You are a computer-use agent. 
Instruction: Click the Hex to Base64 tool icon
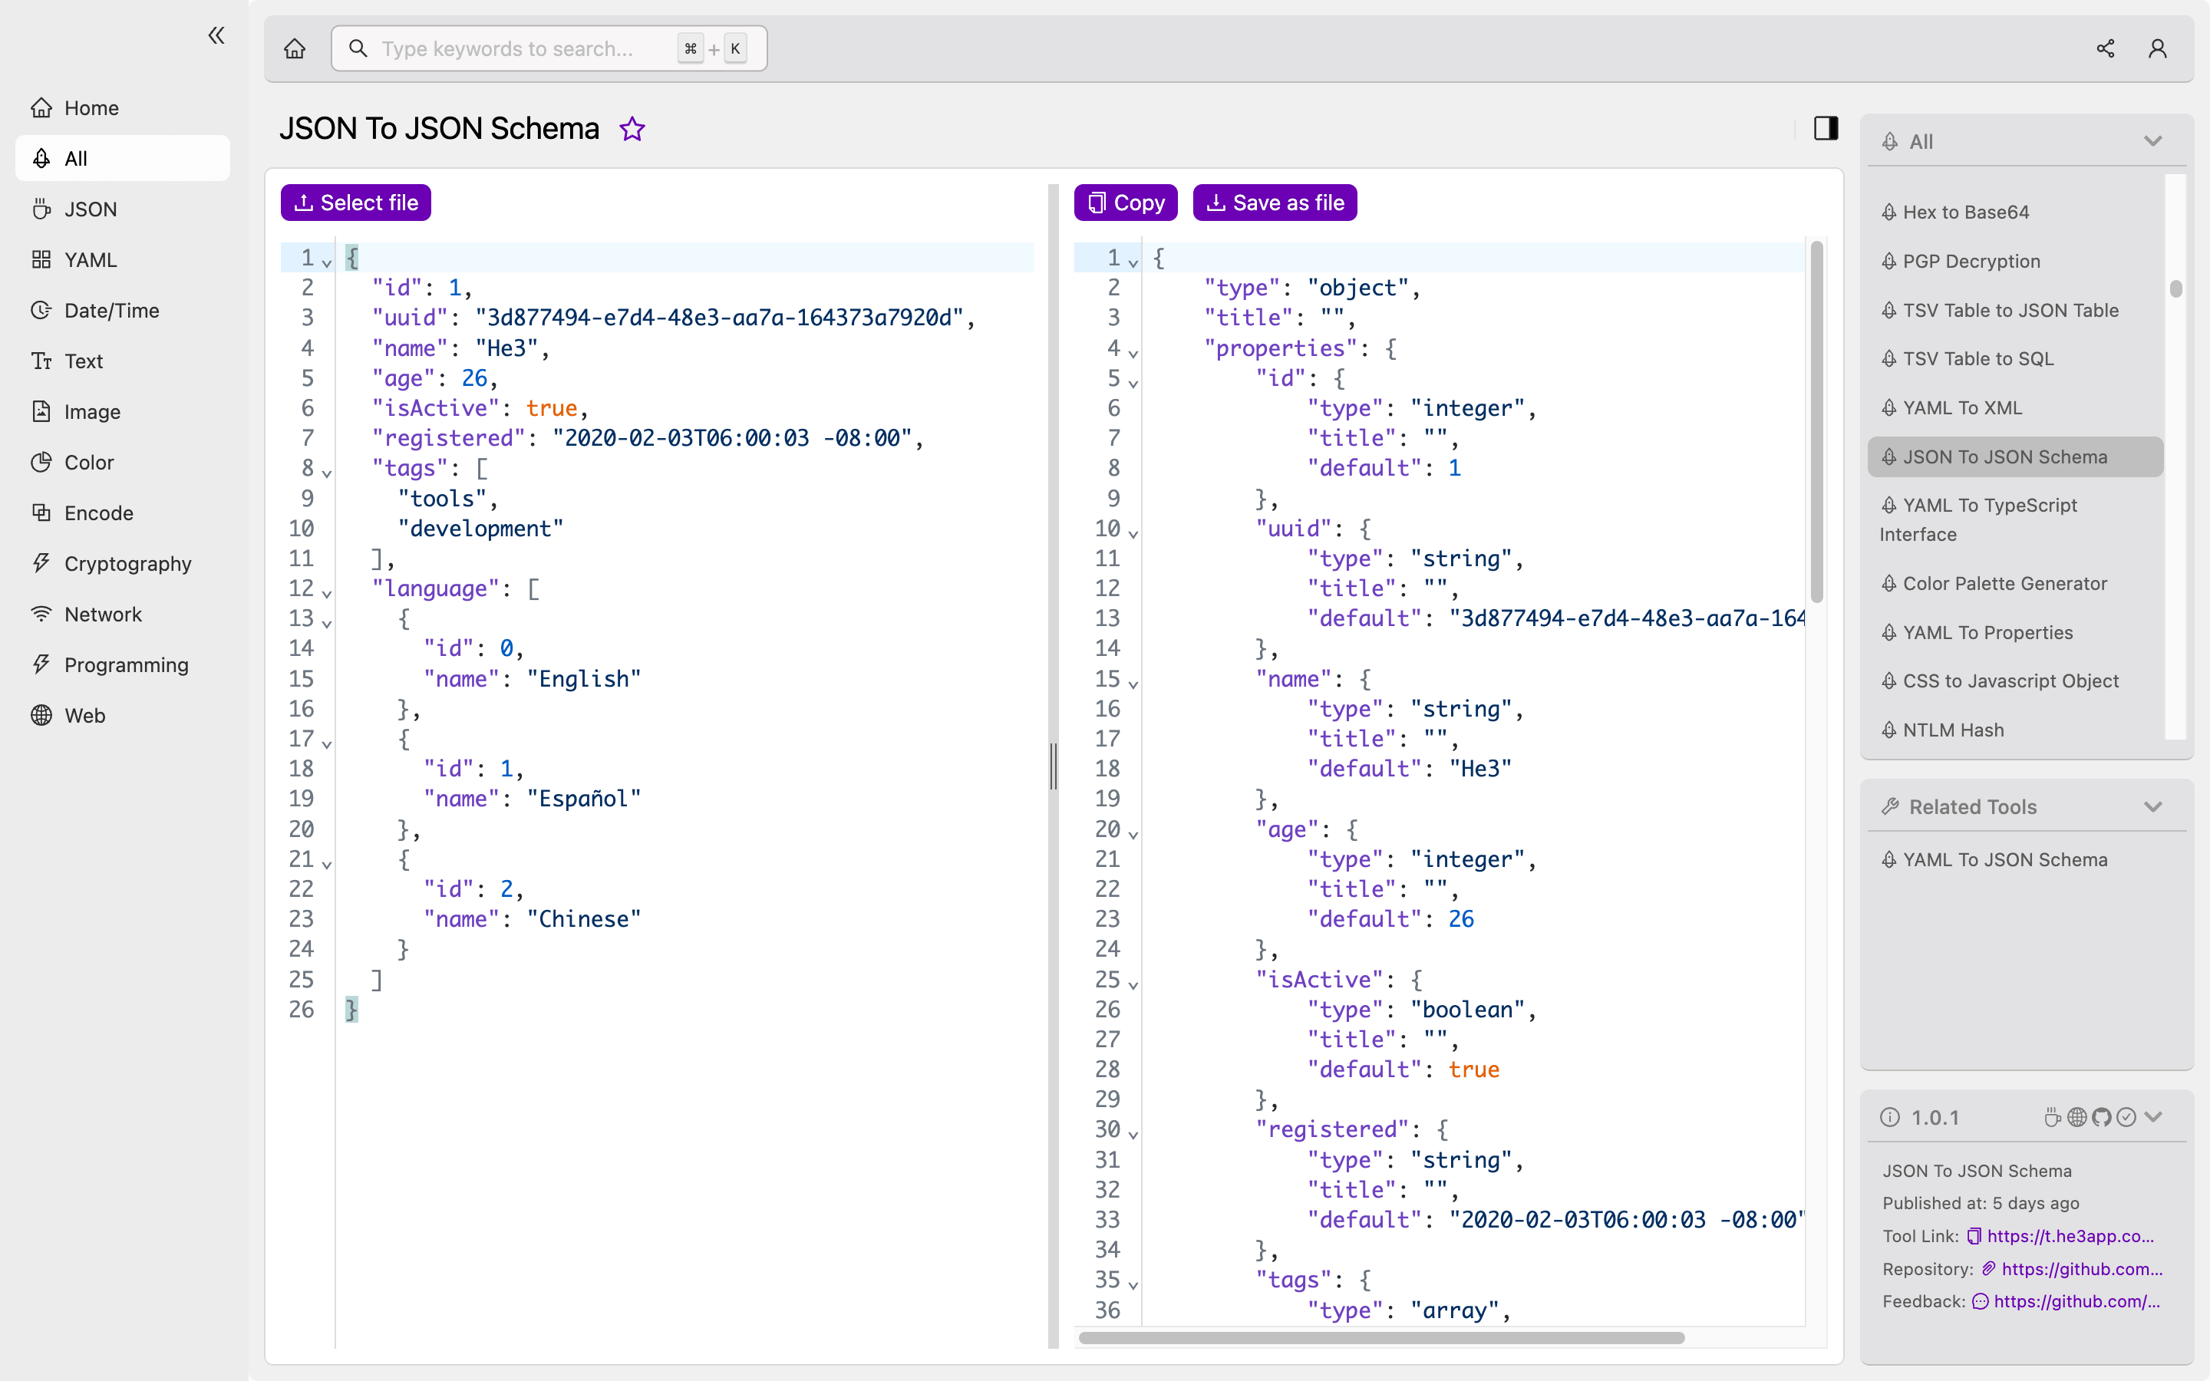click(1890, 212)
